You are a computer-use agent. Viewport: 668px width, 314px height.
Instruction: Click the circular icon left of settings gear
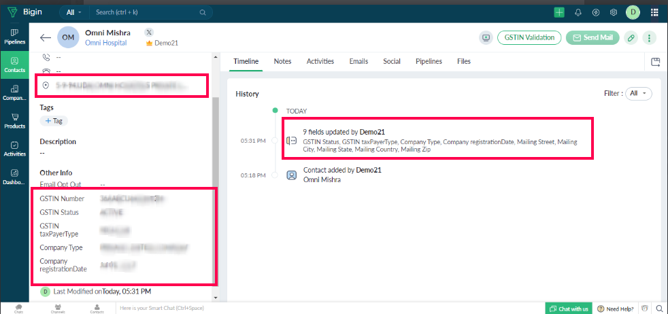[596, 12]
